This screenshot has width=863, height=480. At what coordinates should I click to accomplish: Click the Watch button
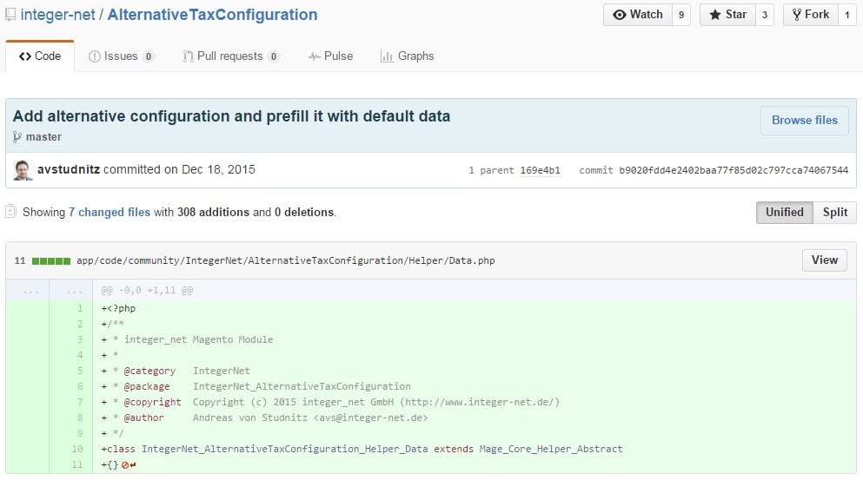pyautogui.click(x=638, y=15)
